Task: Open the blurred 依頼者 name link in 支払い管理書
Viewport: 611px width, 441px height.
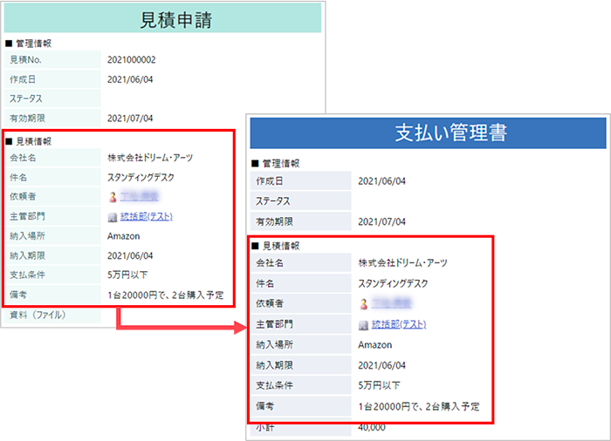Action: click(391, 303)
